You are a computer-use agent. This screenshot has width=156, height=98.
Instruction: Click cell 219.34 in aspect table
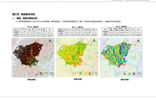coord(116,32)
